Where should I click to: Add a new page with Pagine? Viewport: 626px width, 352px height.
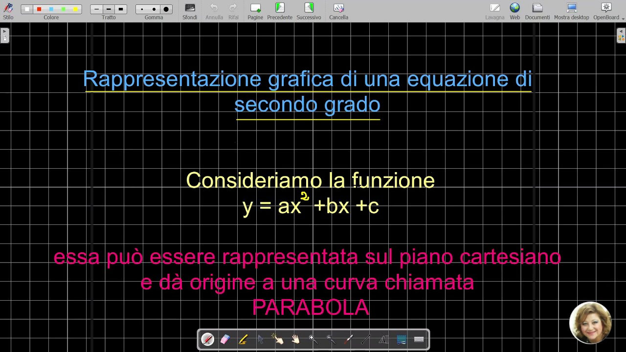point(255,11)
